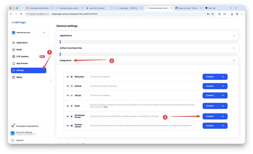
Task: Connect the Developer Portal integration
Action: click(x=215, y=116)
